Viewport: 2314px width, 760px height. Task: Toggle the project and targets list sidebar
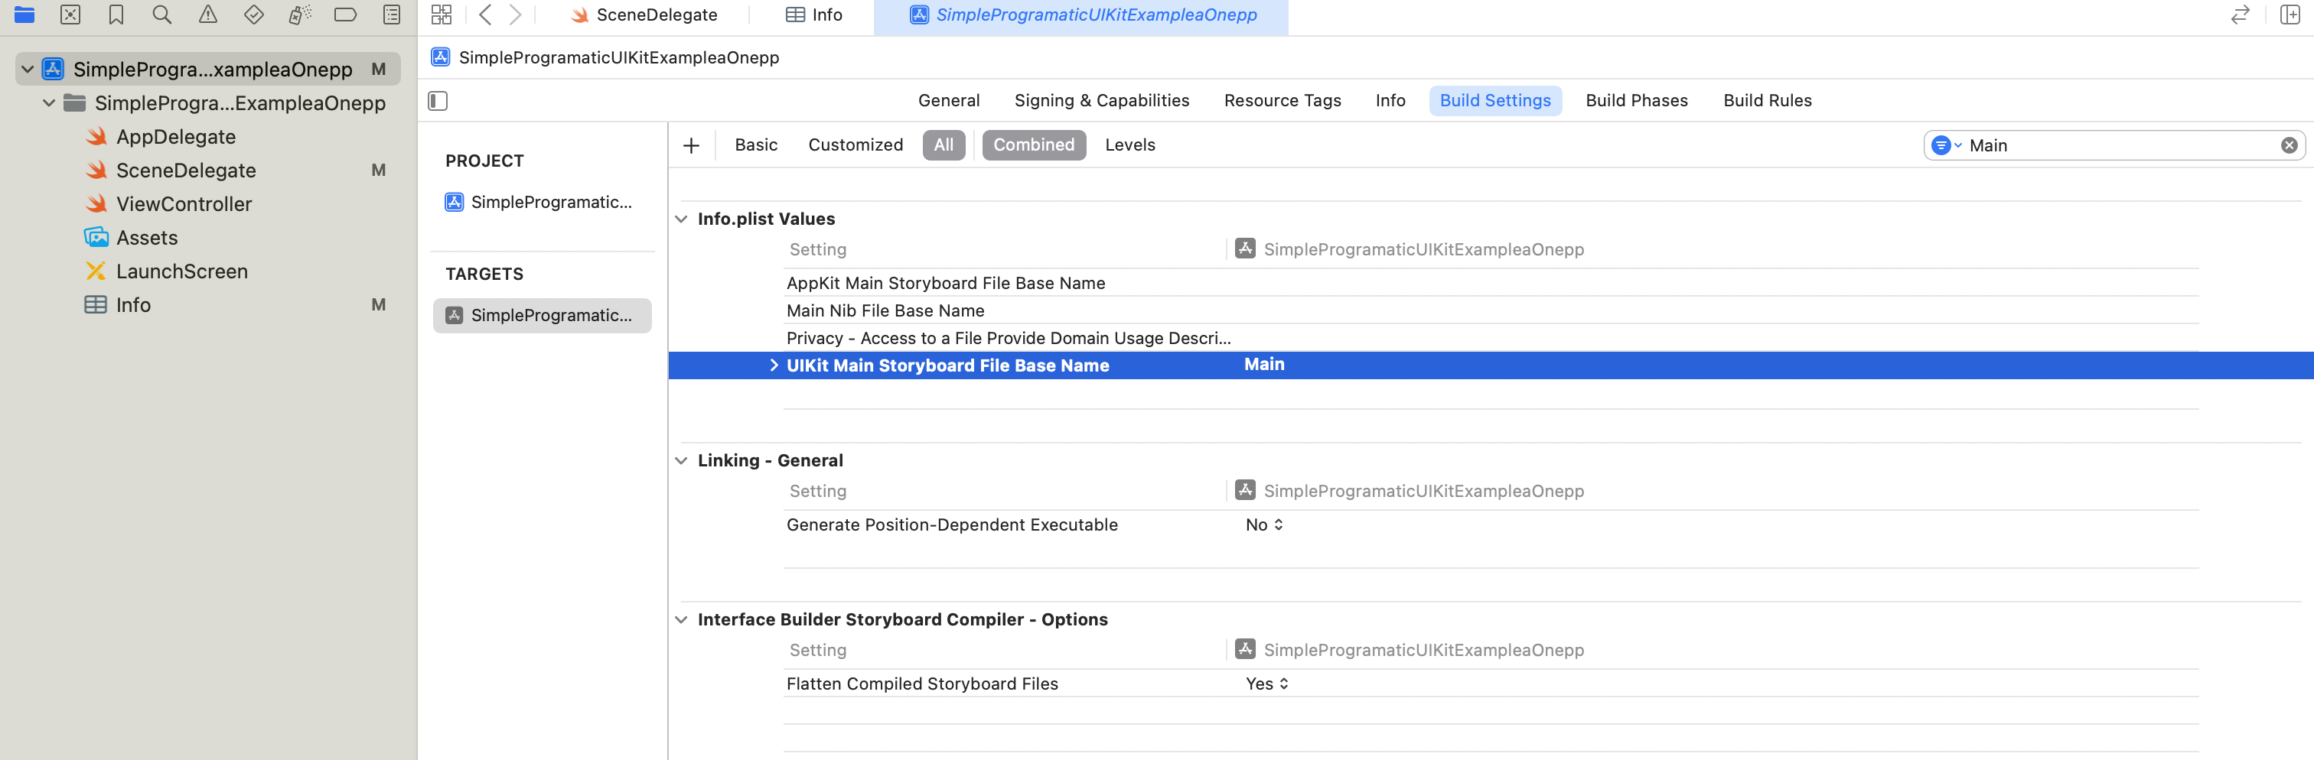point(438,100)
